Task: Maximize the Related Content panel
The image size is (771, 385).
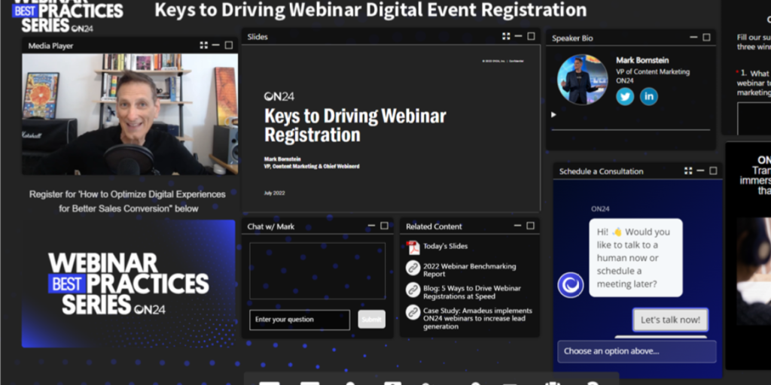Action: 531,226
